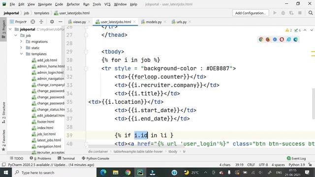315x177 pixels.
Task: Close the urls.py tab
Action: [x=189, y=22]
